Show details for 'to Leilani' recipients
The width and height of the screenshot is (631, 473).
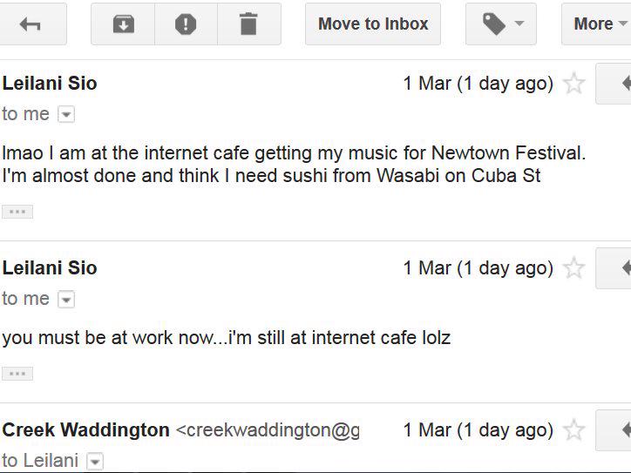coord(95,462)
